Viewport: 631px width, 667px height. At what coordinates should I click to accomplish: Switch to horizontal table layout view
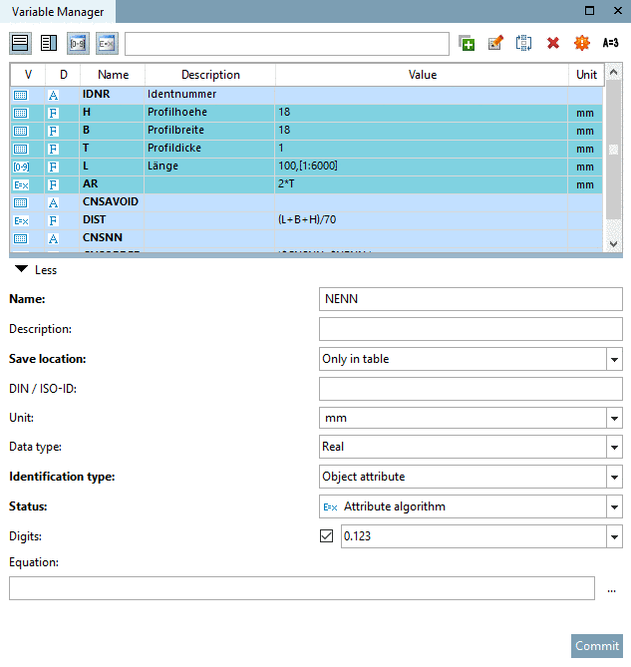[x=20, y=43]
